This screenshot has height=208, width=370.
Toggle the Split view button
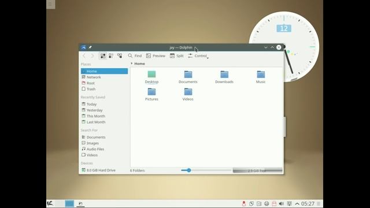176,56
